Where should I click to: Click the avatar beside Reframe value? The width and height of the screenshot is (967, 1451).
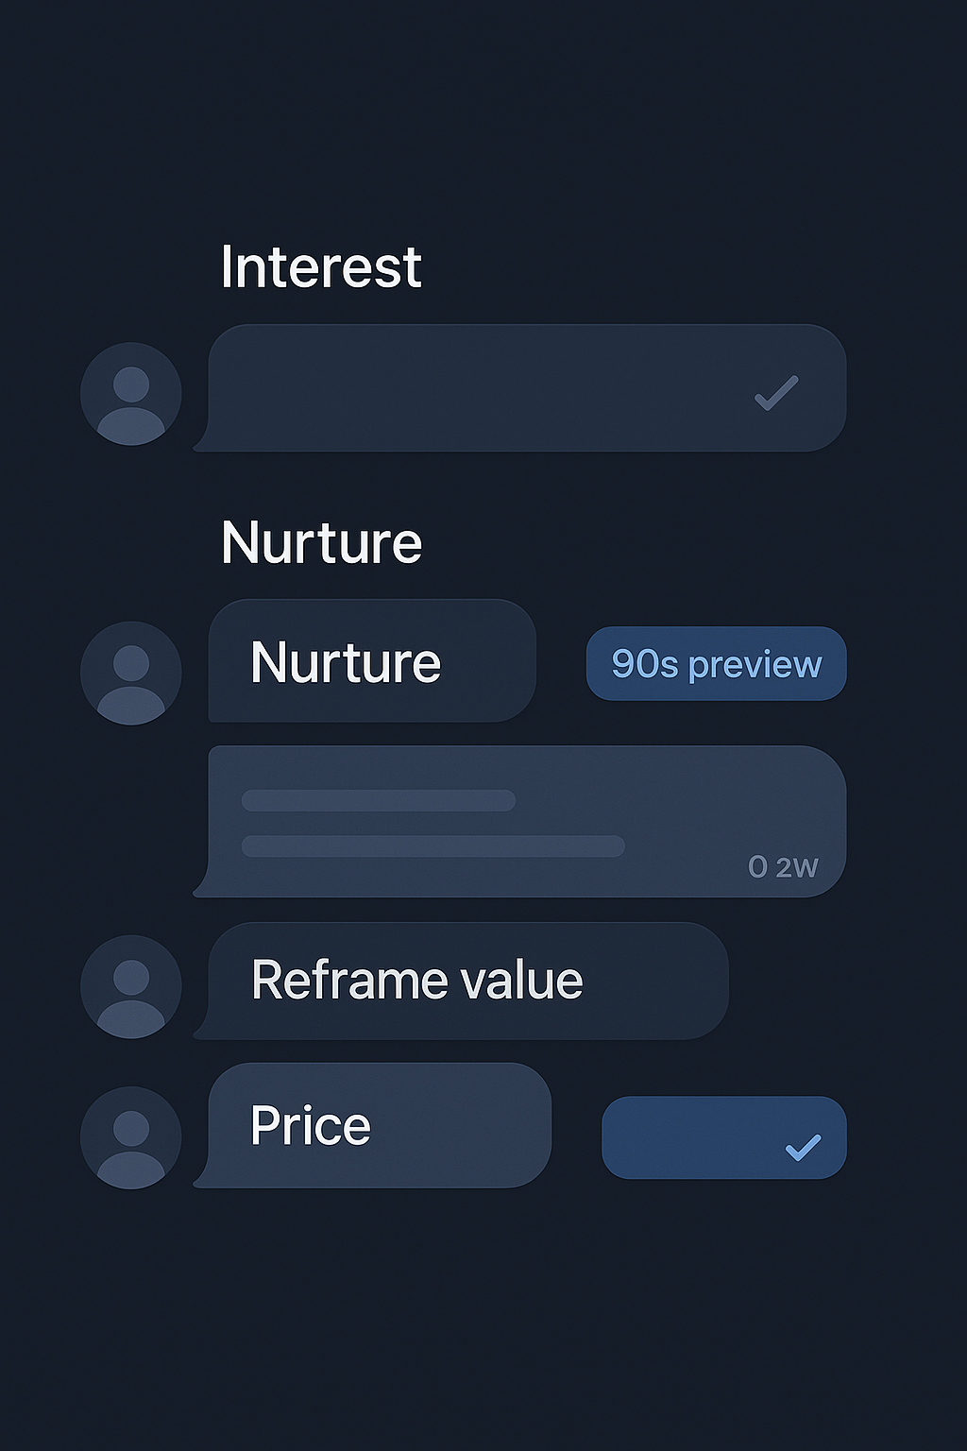131,986
